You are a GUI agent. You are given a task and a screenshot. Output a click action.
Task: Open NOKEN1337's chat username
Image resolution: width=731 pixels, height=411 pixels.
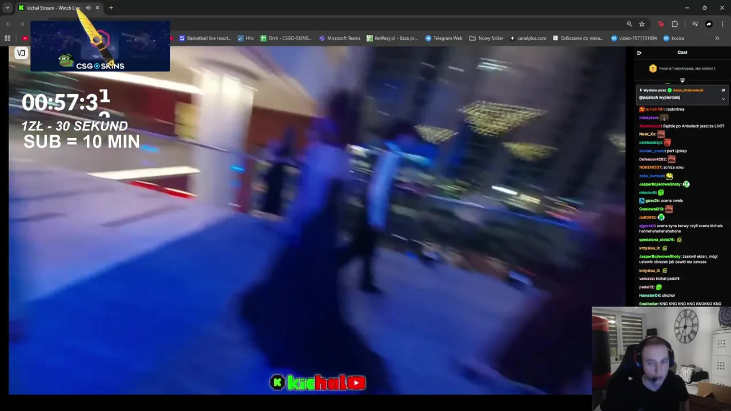650,167
